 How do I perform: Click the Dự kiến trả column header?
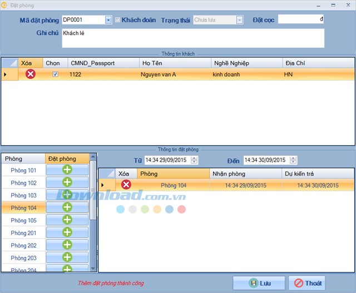point(317,173)
